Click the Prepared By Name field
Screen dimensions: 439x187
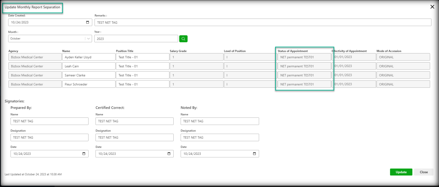pyautogui.click(x=49, y=121)
